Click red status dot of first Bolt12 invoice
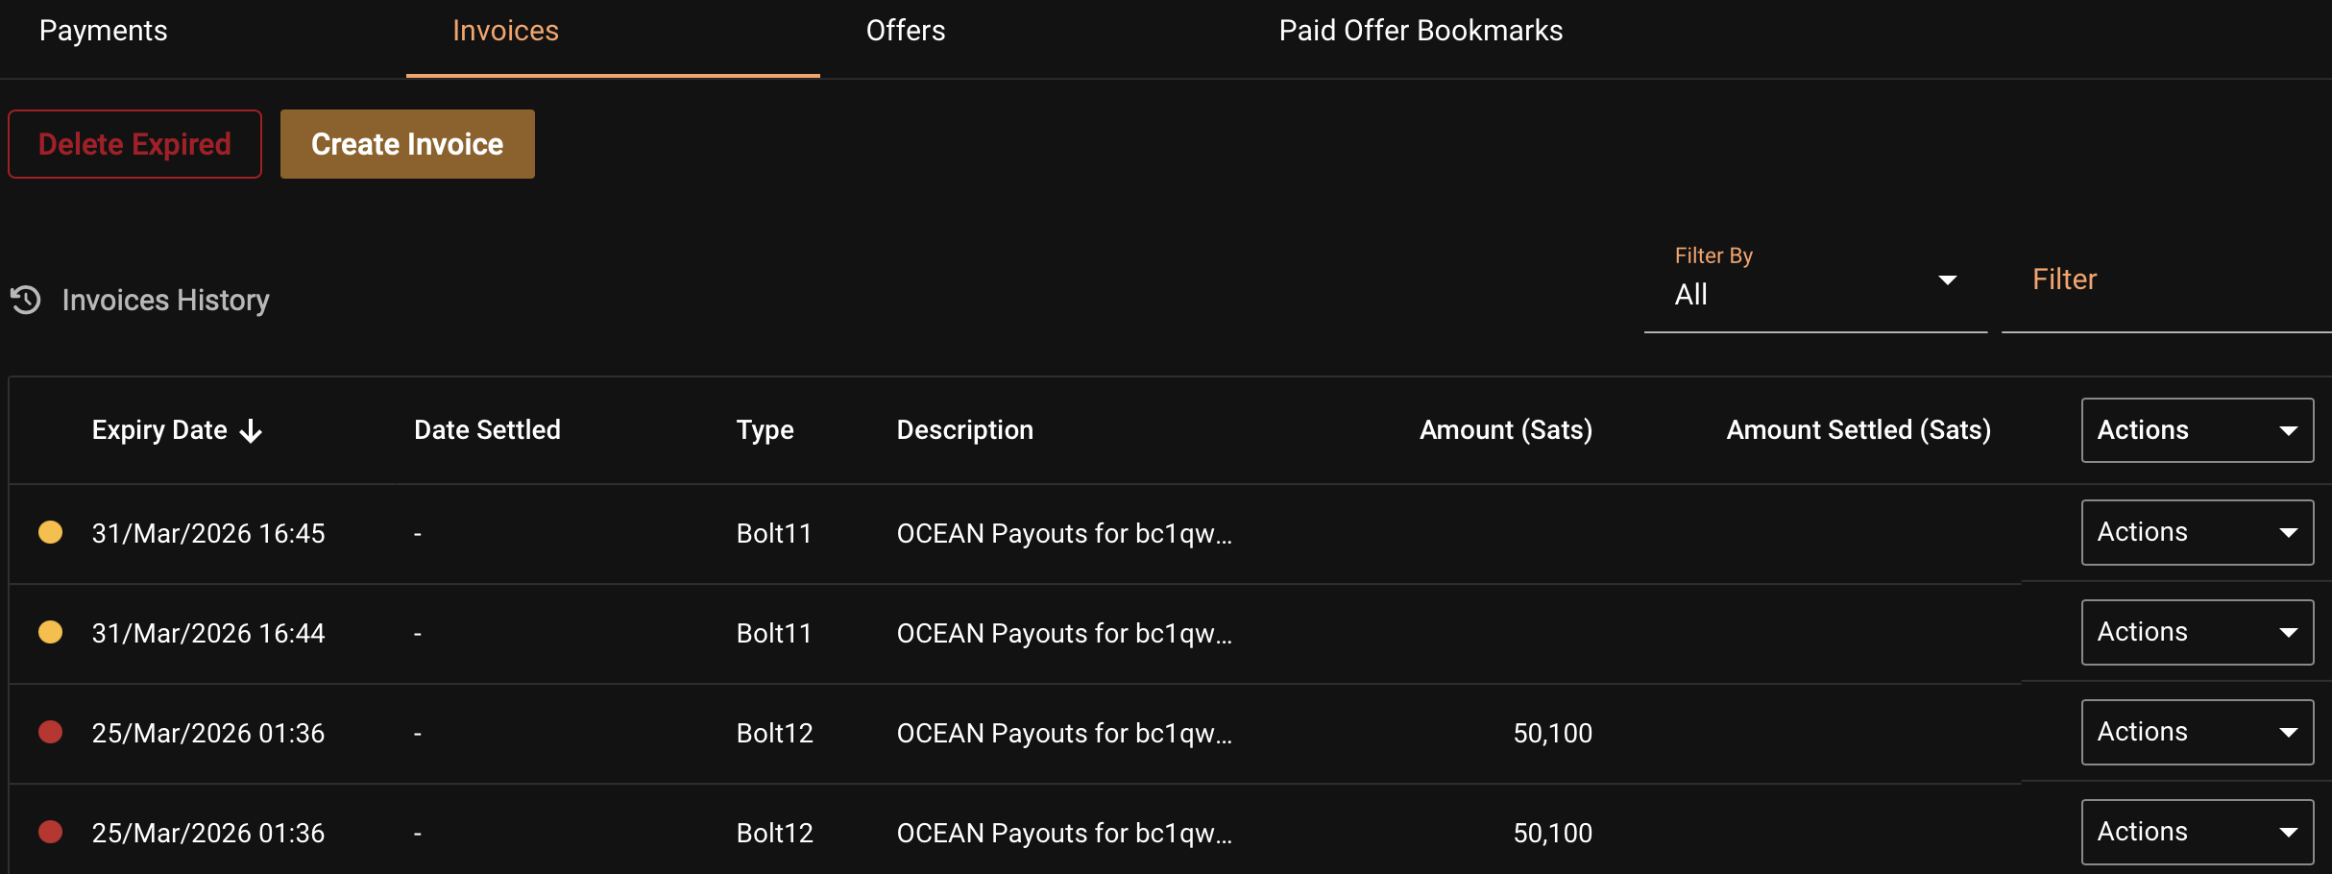The width and height of the screenshot is (2332, 874). [x=50, y=732]
